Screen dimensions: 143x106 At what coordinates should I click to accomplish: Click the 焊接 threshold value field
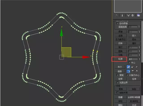click(x=133, y=32)
